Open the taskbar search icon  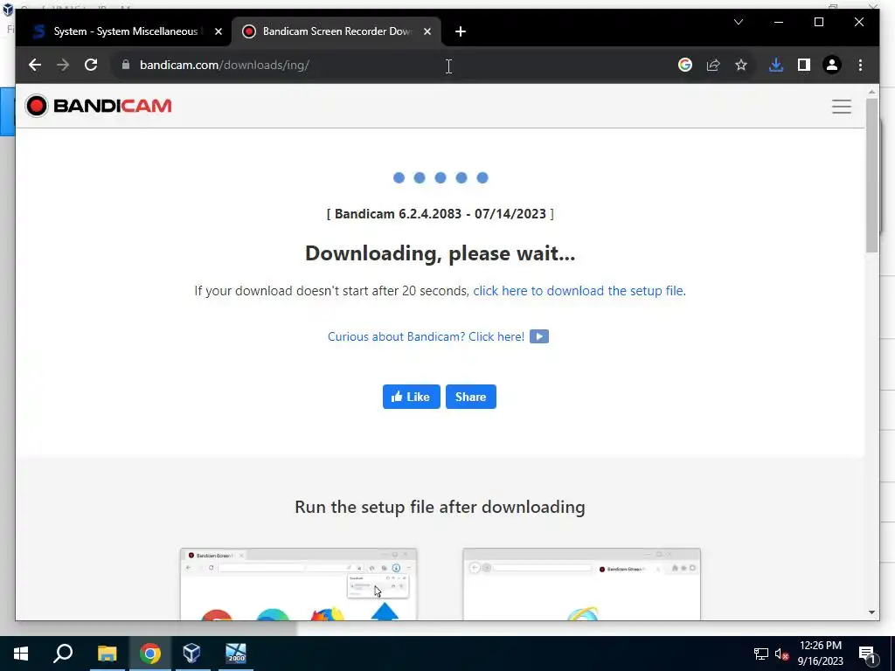(x=63, y=654)
